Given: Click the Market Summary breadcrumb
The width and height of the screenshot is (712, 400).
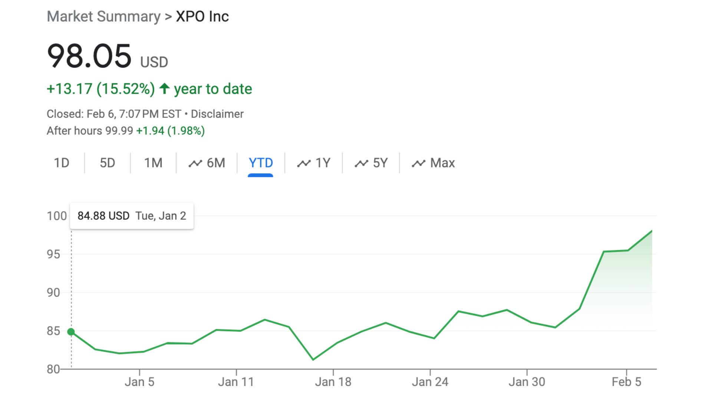Looking at the screenshot, I should [103, 17].
